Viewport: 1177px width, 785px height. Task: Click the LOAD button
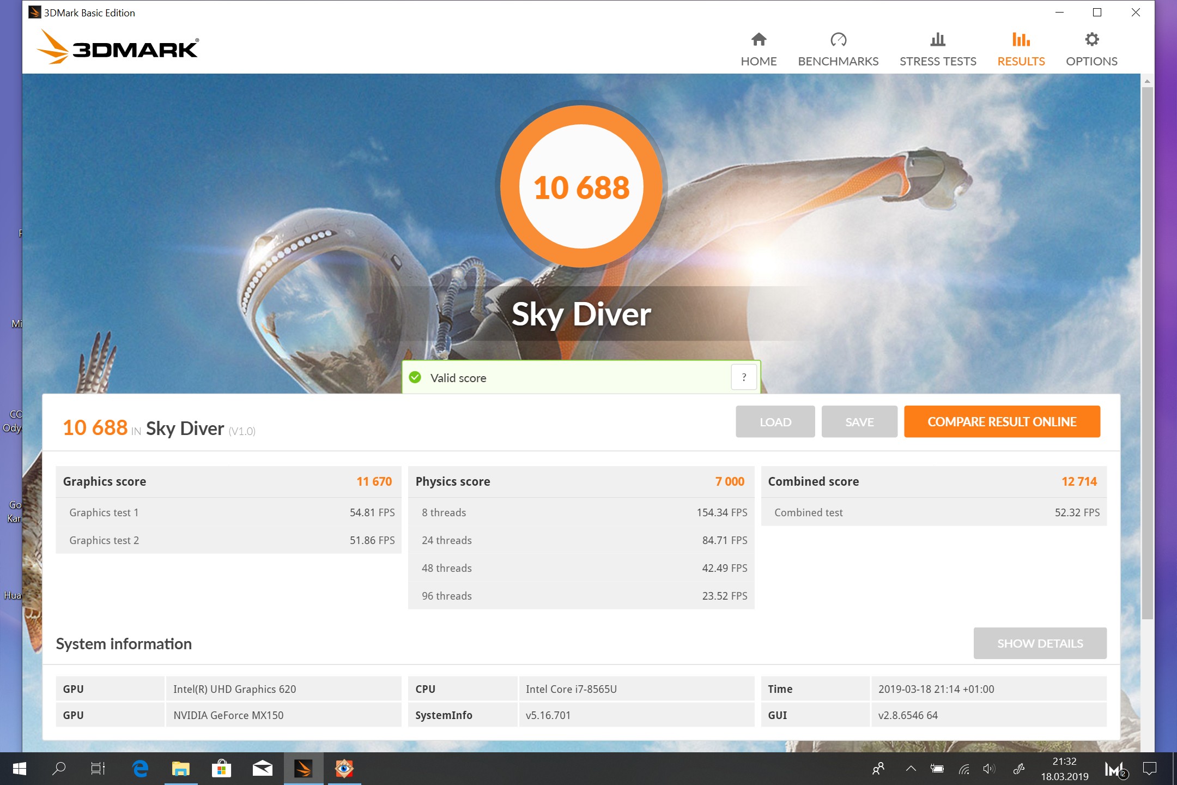(x=775, y=421)
